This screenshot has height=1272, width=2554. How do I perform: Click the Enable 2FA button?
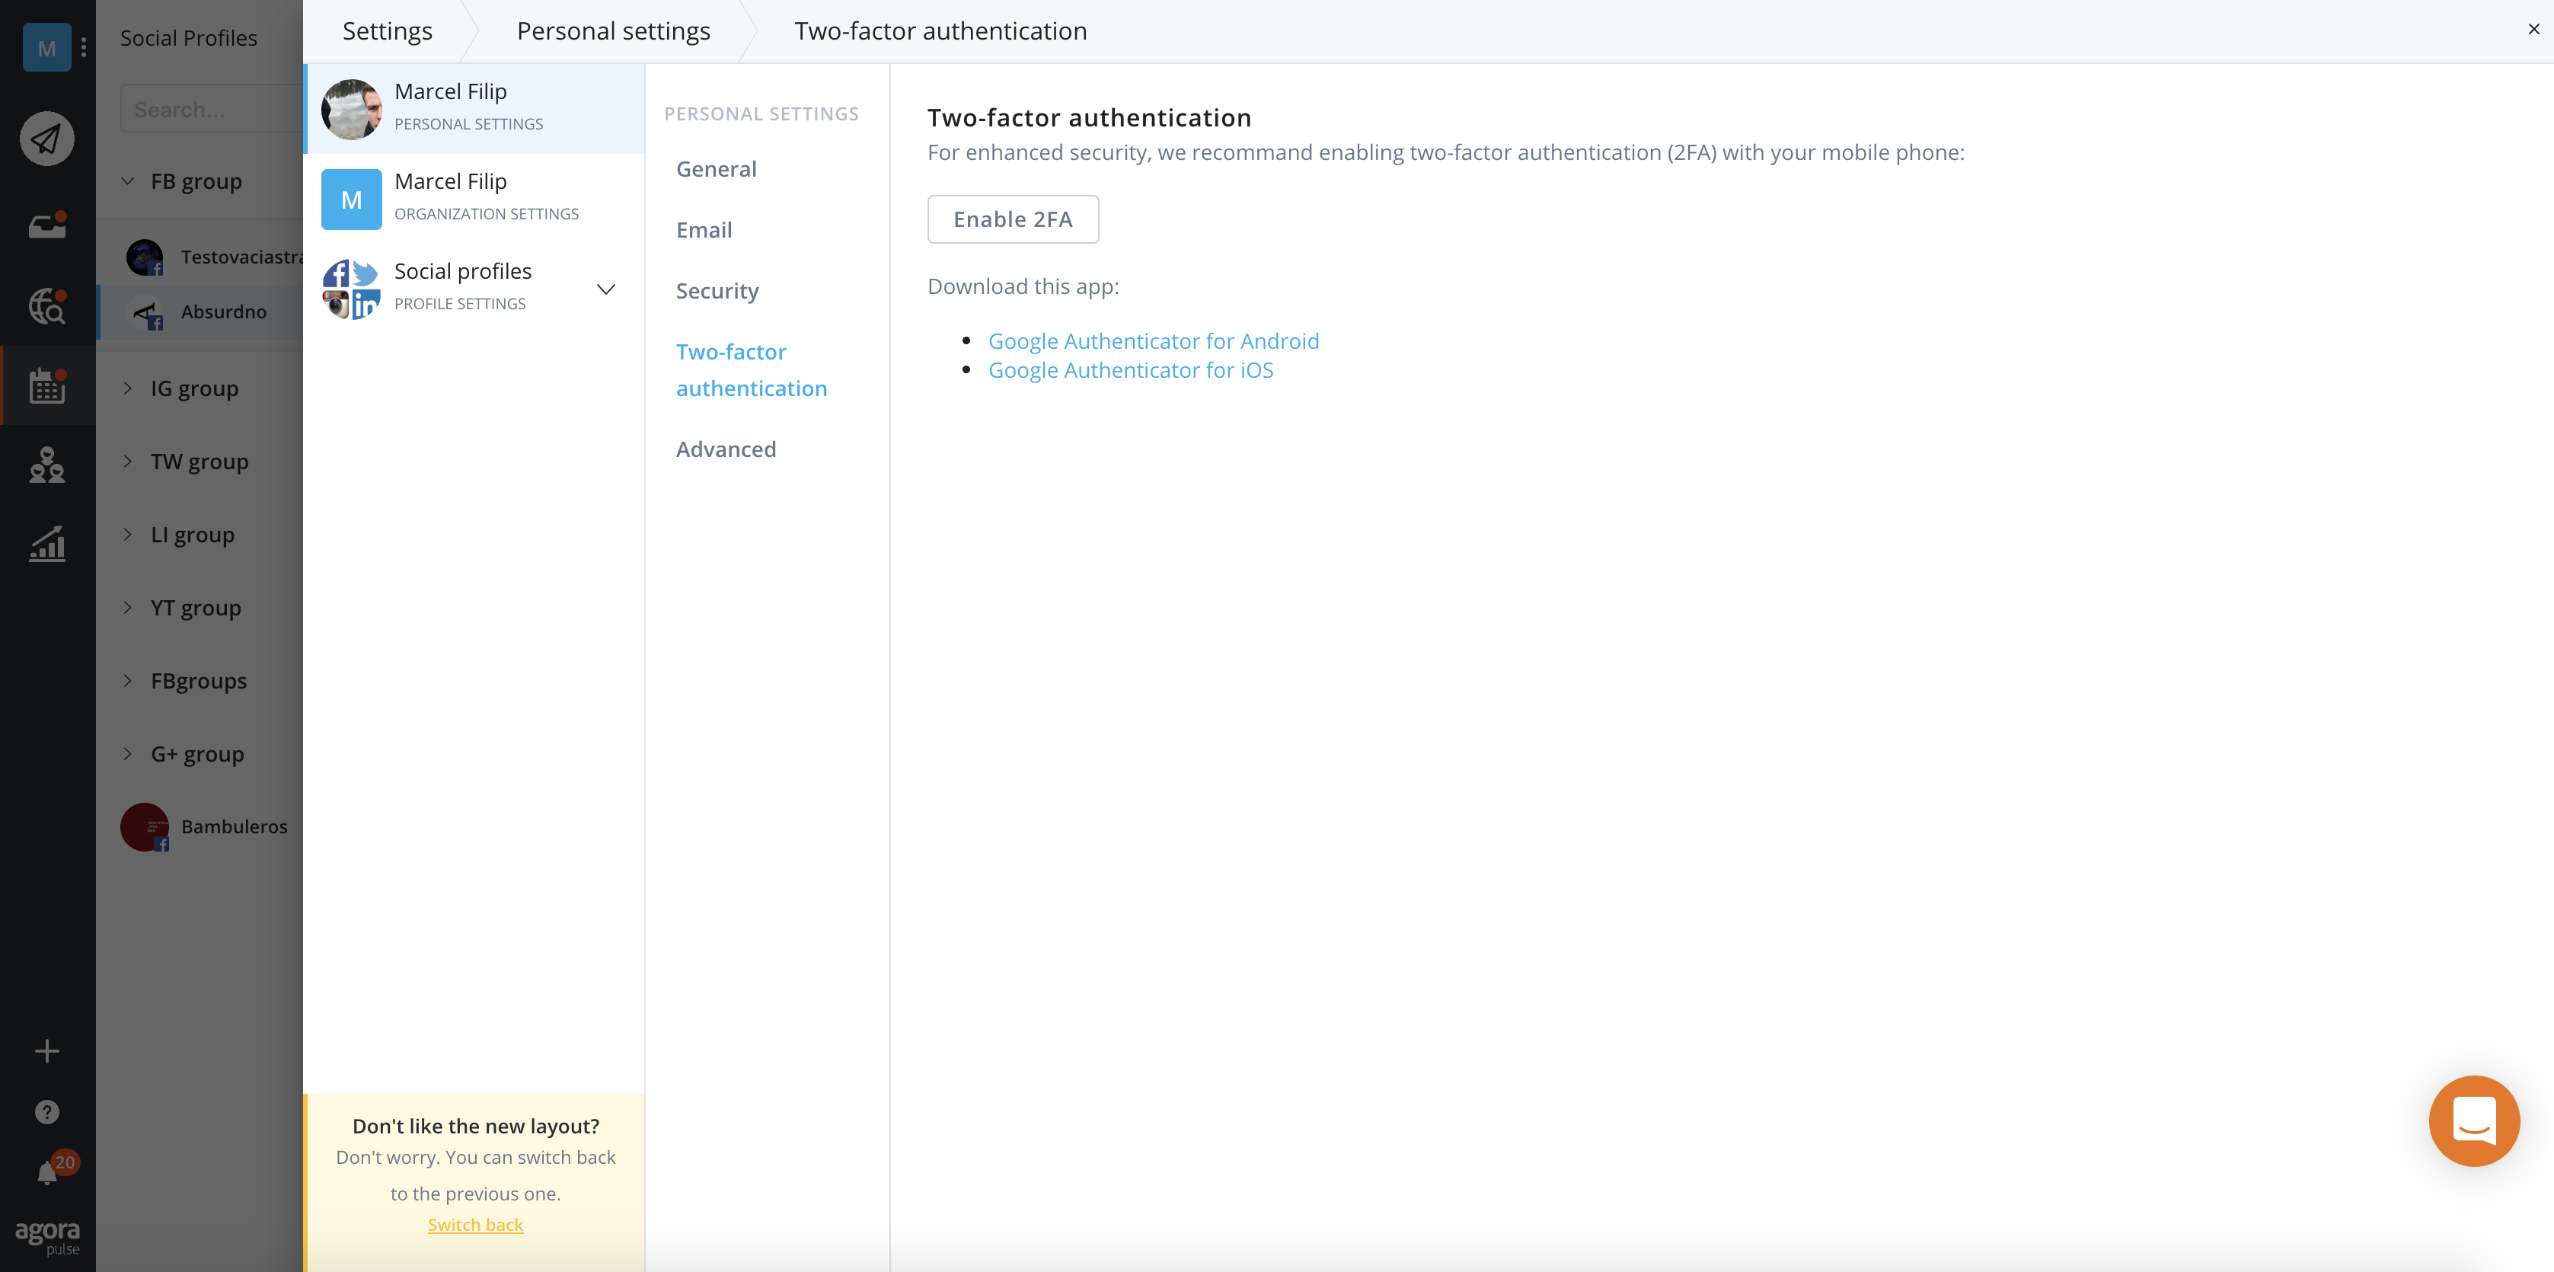pyautogui.click(x=1012, y=218)
